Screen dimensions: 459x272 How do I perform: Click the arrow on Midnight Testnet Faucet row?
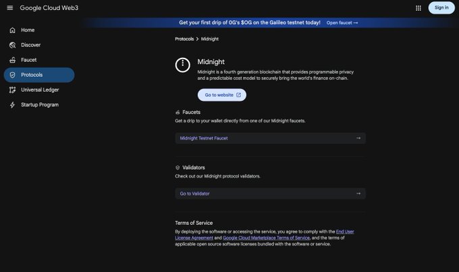coord(358,138)
